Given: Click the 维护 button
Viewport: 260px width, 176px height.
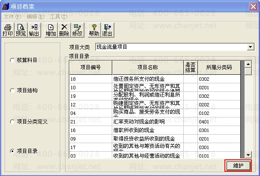Looking at the screenshot, I should [x=238, y=166].
